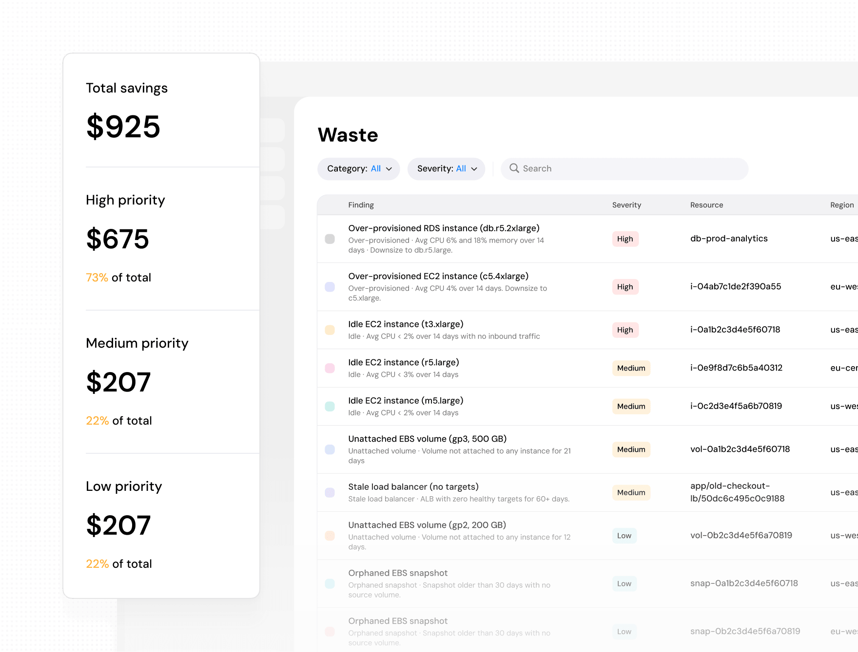Viewport: 858px width, 652px height.
Task: Click the High priority $675 value
Action: coord(117,239)
